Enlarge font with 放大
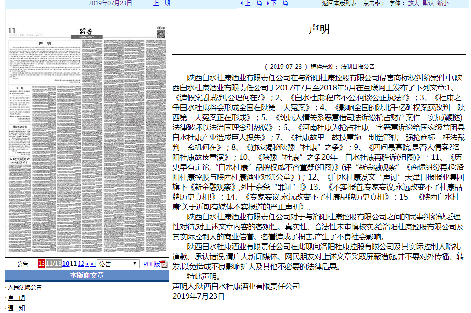The height and width of the screenshot is (313, 471). click(x=413, y=3)
